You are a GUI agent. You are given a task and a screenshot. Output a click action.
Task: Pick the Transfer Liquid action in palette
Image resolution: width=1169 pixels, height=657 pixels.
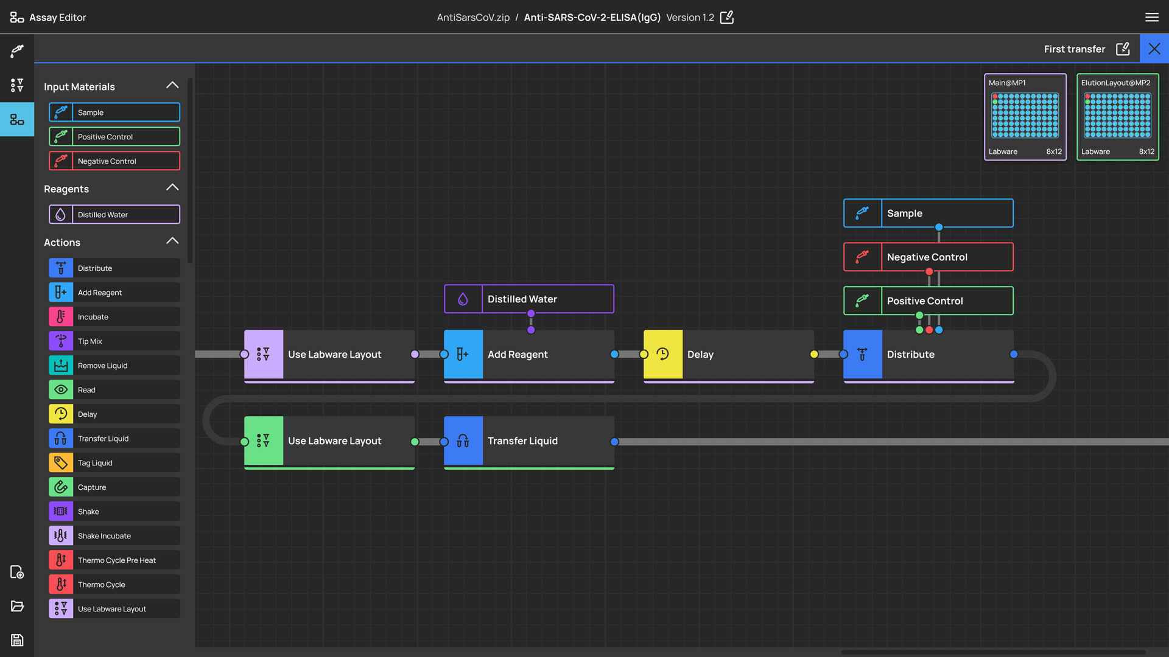pos(114,439)
